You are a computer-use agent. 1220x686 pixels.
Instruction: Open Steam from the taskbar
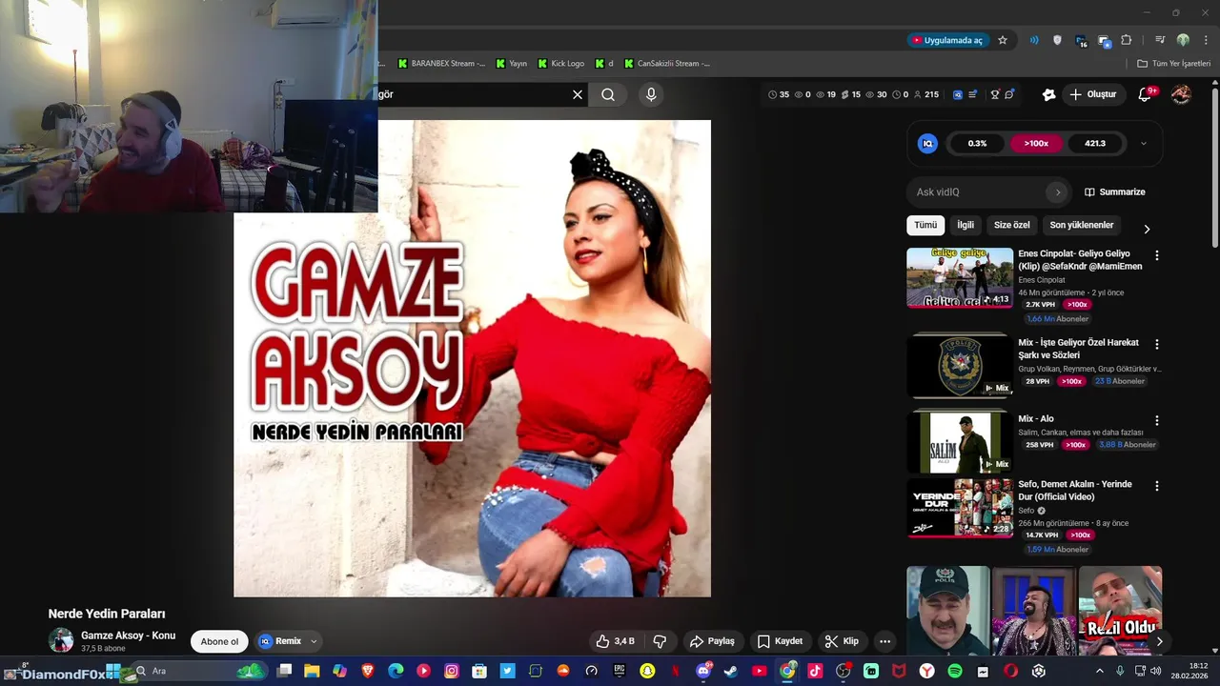click(x=731, y=671)
